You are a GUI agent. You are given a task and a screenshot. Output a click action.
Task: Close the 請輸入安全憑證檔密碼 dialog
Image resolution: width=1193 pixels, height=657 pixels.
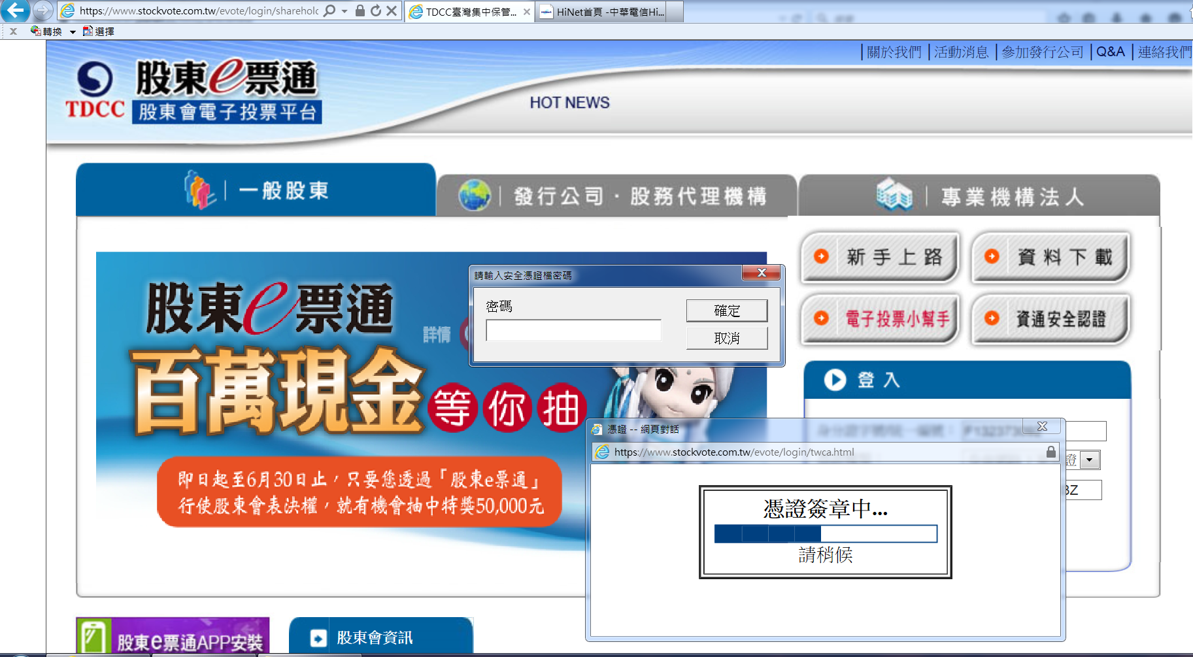point(761,273)
